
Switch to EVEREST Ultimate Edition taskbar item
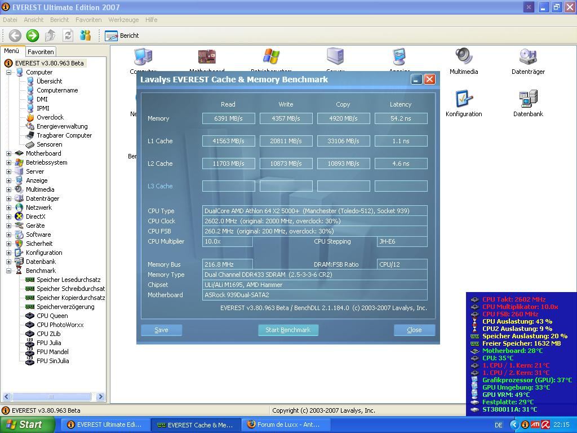[104, 425]
